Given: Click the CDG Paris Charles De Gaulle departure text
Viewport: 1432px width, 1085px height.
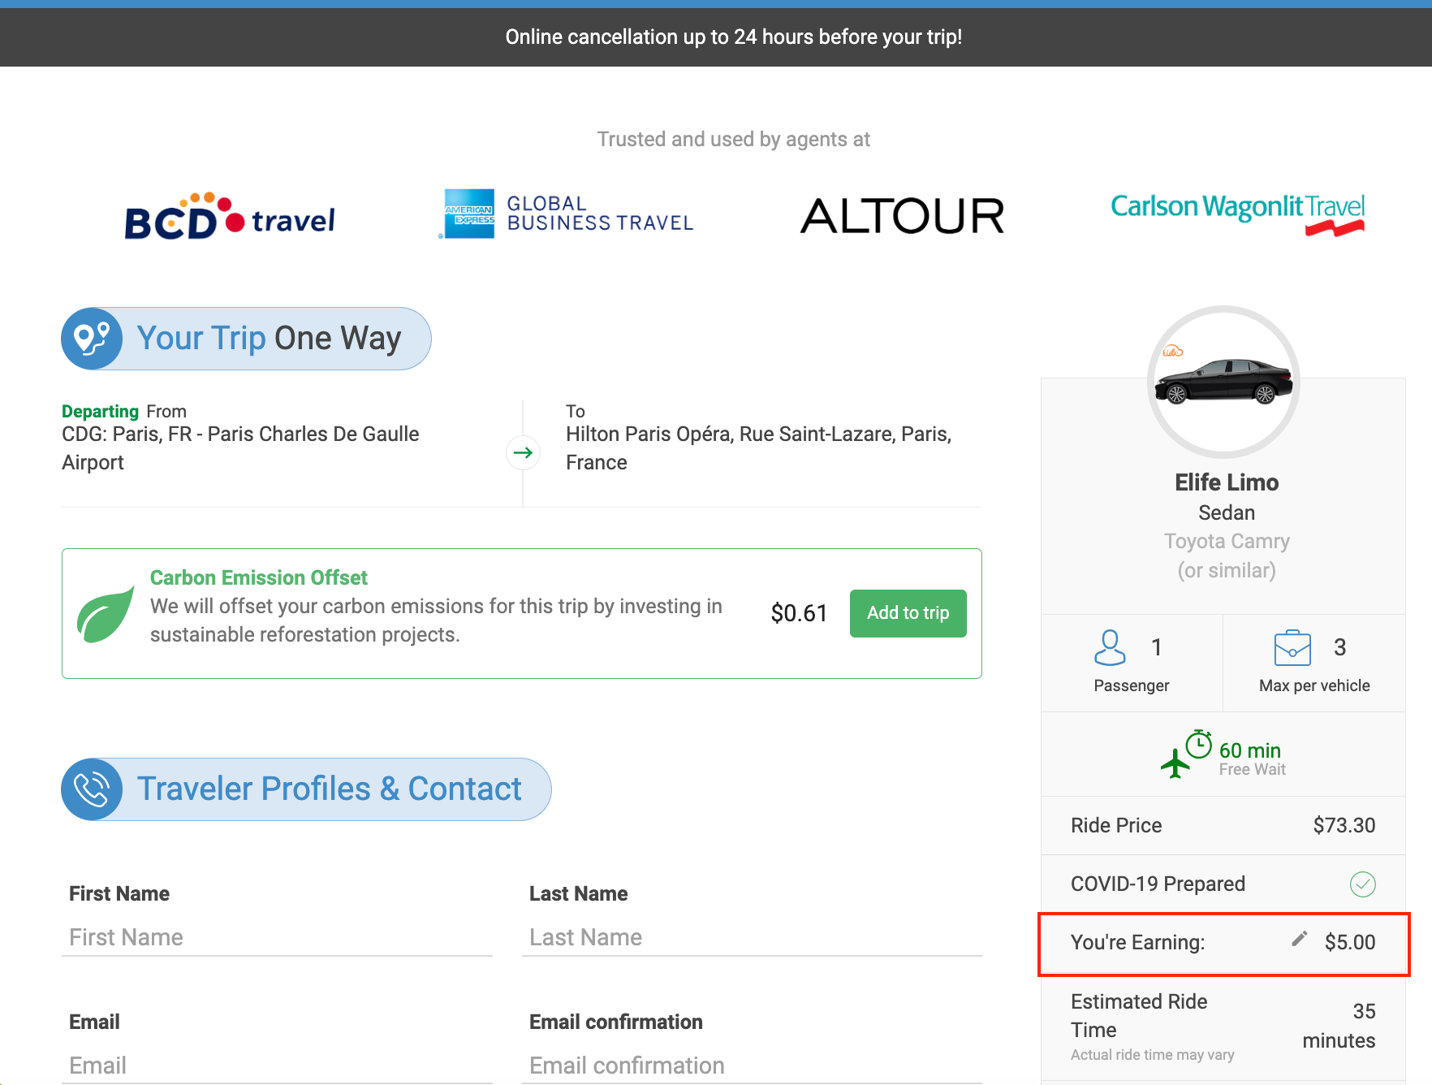Looking at the screenshot, I should 240,448.
